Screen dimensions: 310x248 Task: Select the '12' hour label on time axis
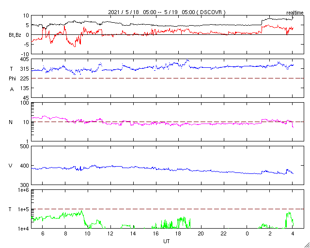tap(110, 233)
